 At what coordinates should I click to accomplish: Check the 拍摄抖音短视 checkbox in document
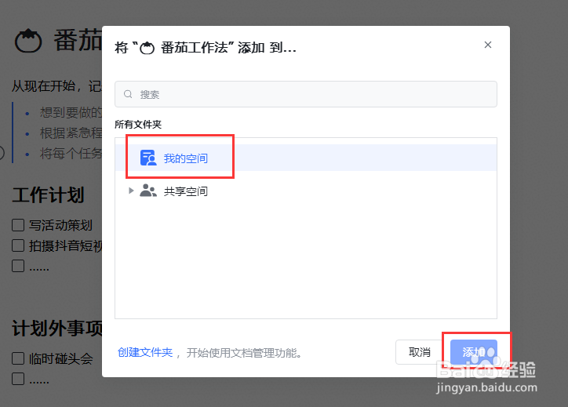[18, 245]
